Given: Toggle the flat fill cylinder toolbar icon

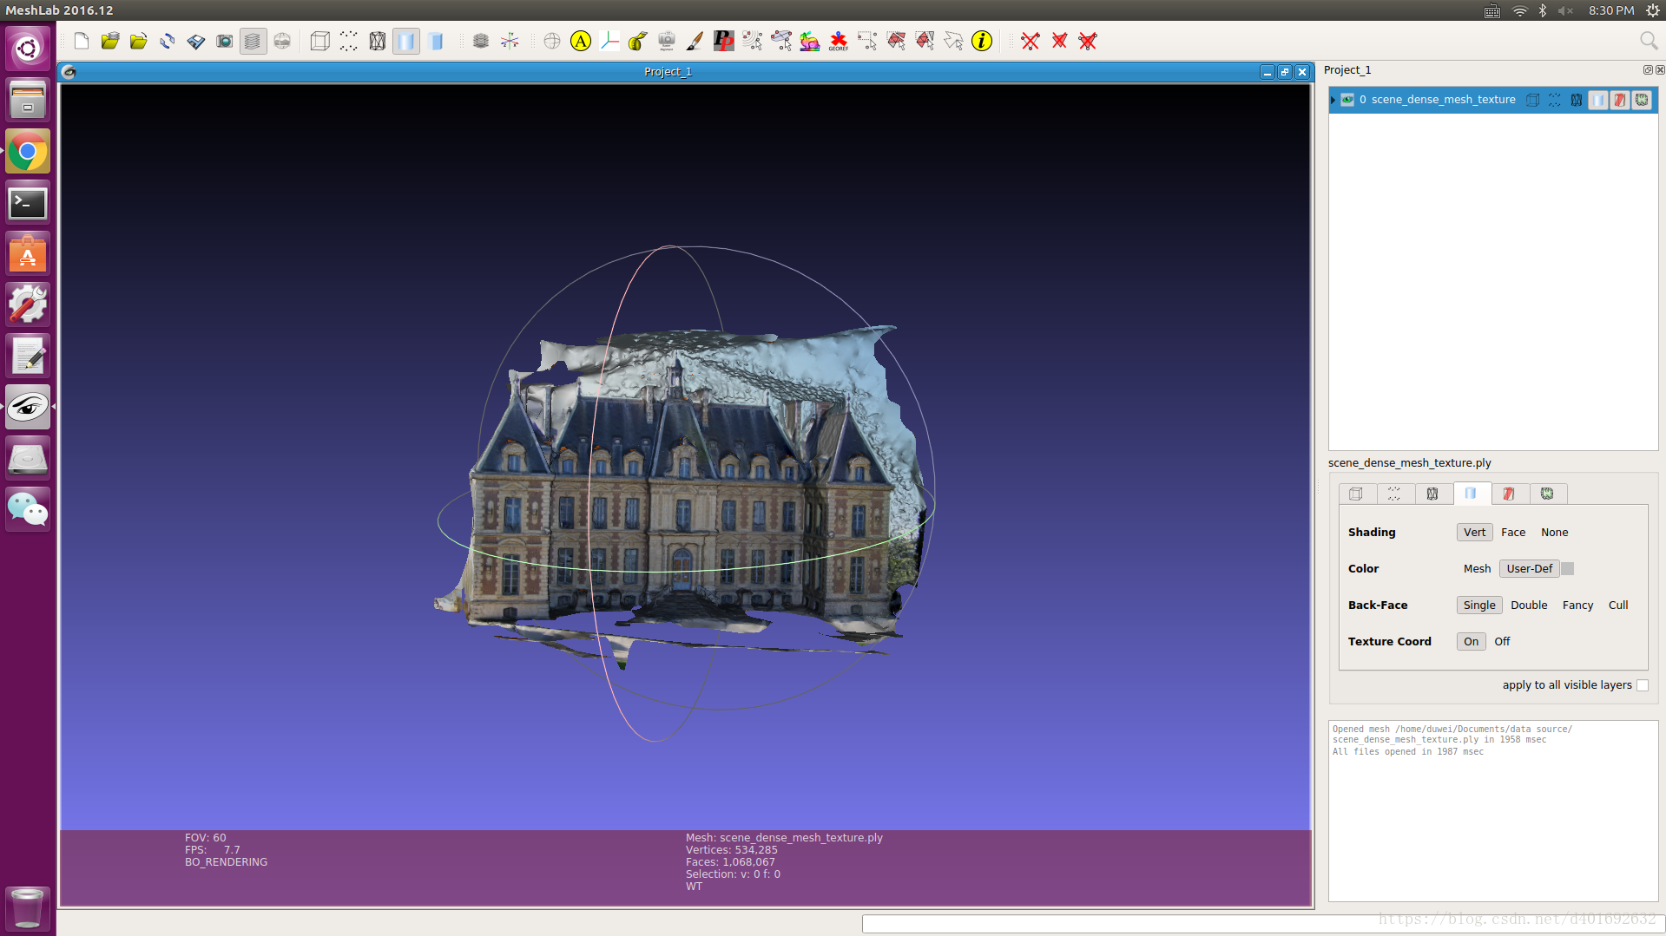Looking at the screenshot, I should (x=436, y=41).
